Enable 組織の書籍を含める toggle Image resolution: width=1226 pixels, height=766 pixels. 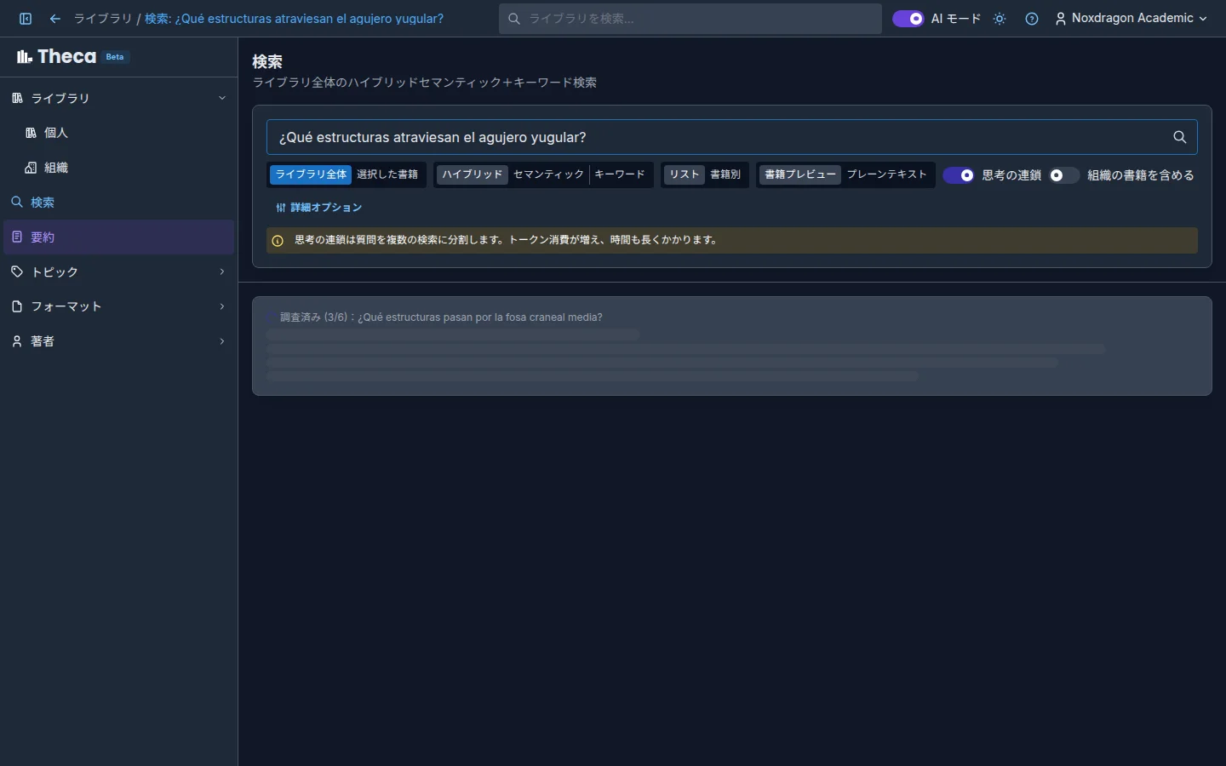click(x=1064, y=175)
